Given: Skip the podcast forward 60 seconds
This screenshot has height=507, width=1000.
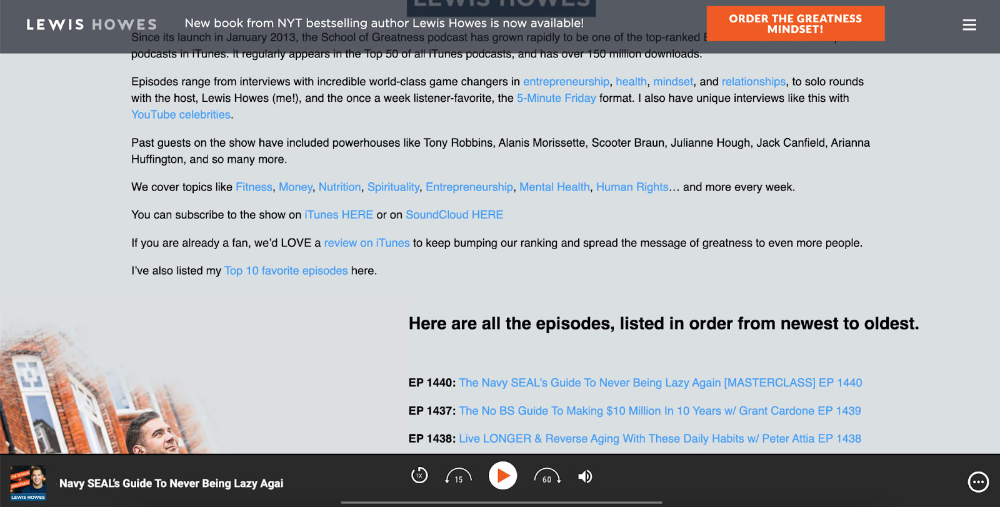Looking at the screenshot, I should pyautogui.click(x=547, y=476).
